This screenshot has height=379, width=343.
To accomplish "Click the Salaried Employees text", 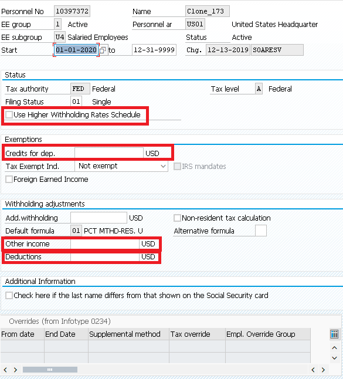I will click(x=98, y=38).
